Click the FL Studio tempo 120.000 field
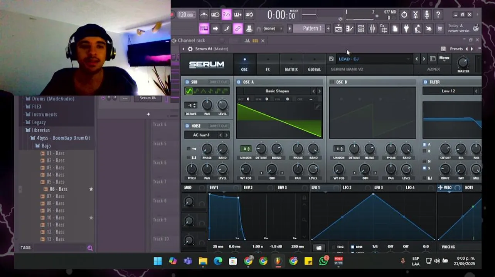Screen dimensions: 495x277 coord(186,15)
